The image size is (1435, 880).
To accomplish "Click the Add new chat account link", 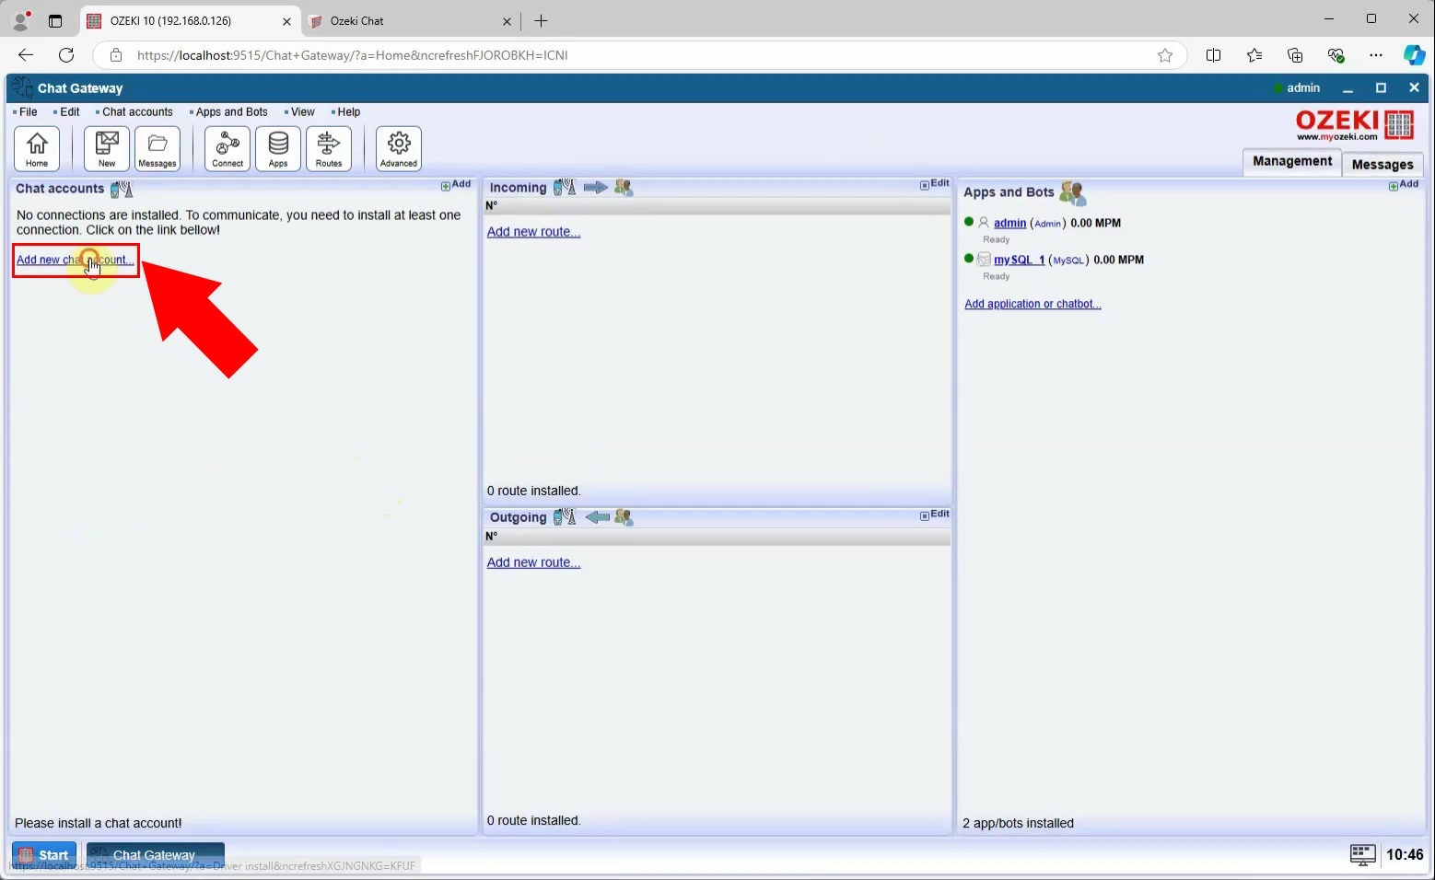I will tap(76, 260).
